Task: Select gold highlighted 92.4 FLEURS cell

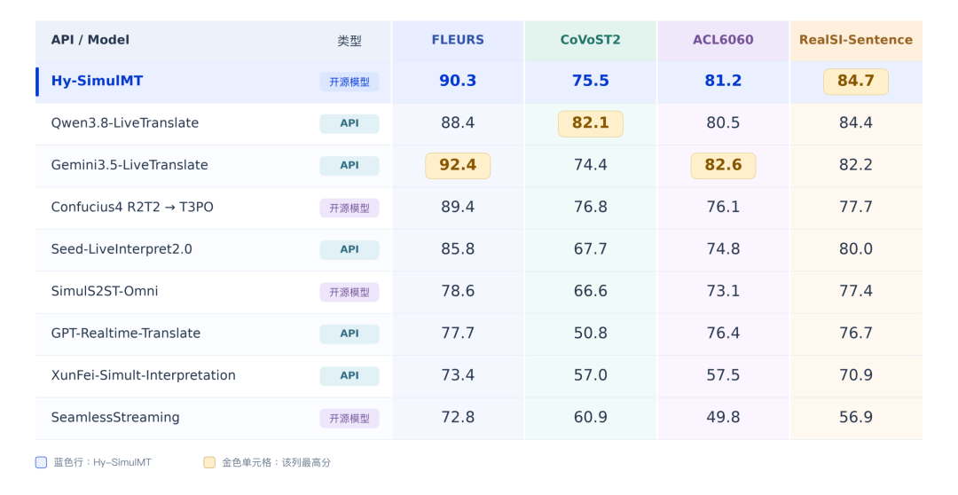Action: click(458, 166)
